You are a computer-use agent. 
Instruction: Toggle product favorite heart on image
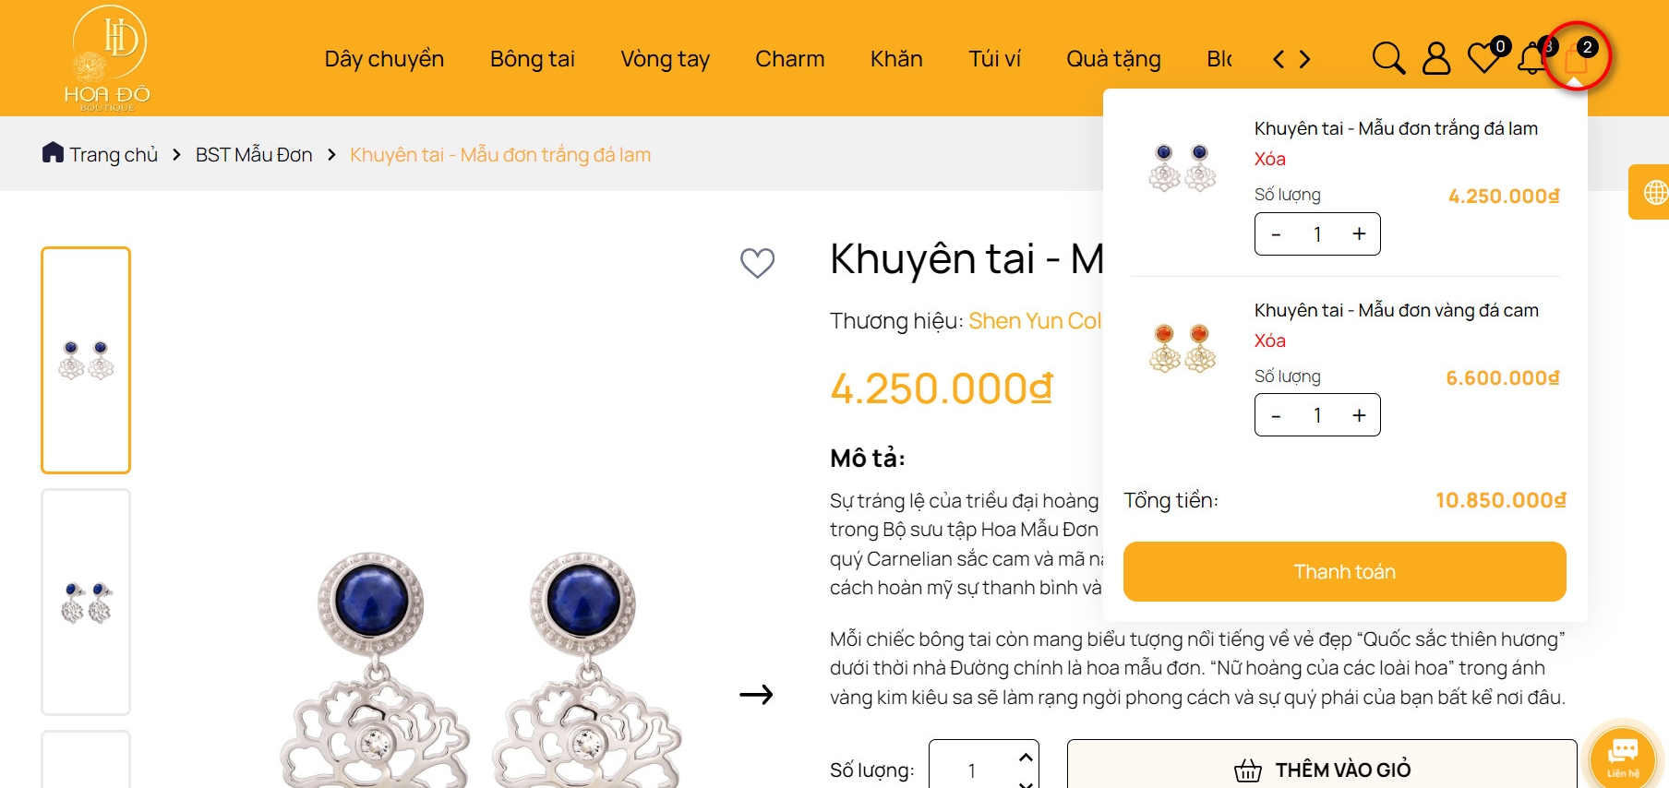757,263
